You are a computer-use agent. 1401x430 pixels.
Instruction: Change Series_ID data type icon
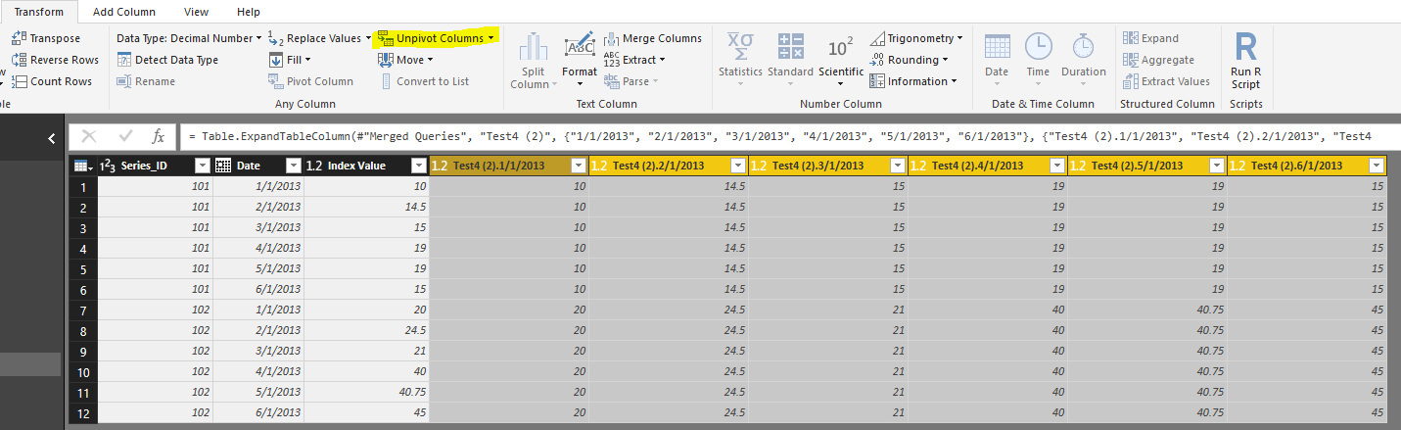tap(109, 166)
